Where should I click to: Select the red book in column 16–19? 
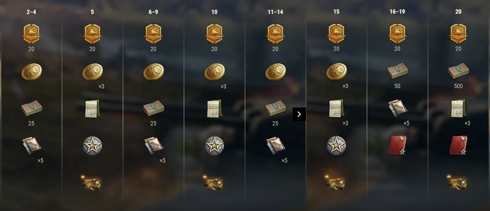point(397,145)
